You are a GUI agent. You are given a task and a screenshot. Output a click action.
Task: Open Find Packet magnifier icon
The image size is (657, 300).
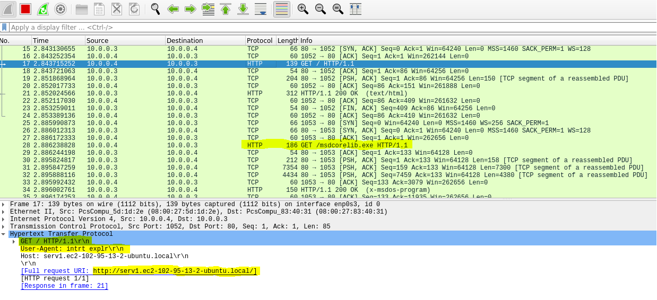[x=155, y=9]
